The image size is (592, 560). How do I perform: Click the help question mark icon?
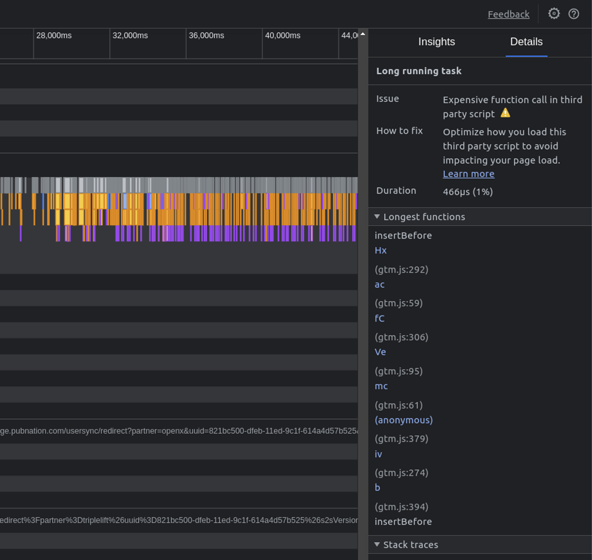[x=573, y=14]
